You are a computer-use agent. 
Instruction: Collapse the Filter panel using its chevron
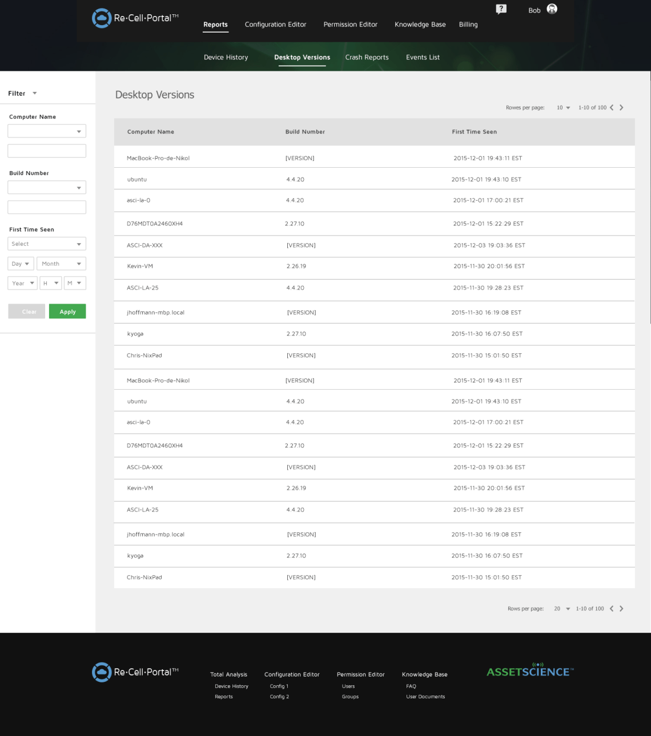(35, 93)
